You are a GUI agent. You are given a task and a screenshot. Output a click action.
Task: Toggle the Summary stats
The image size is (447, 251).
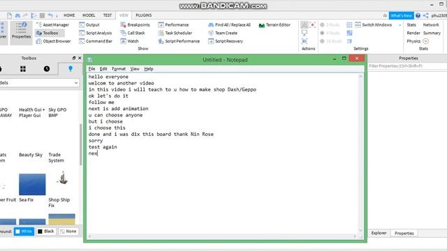tap(432, 33)
